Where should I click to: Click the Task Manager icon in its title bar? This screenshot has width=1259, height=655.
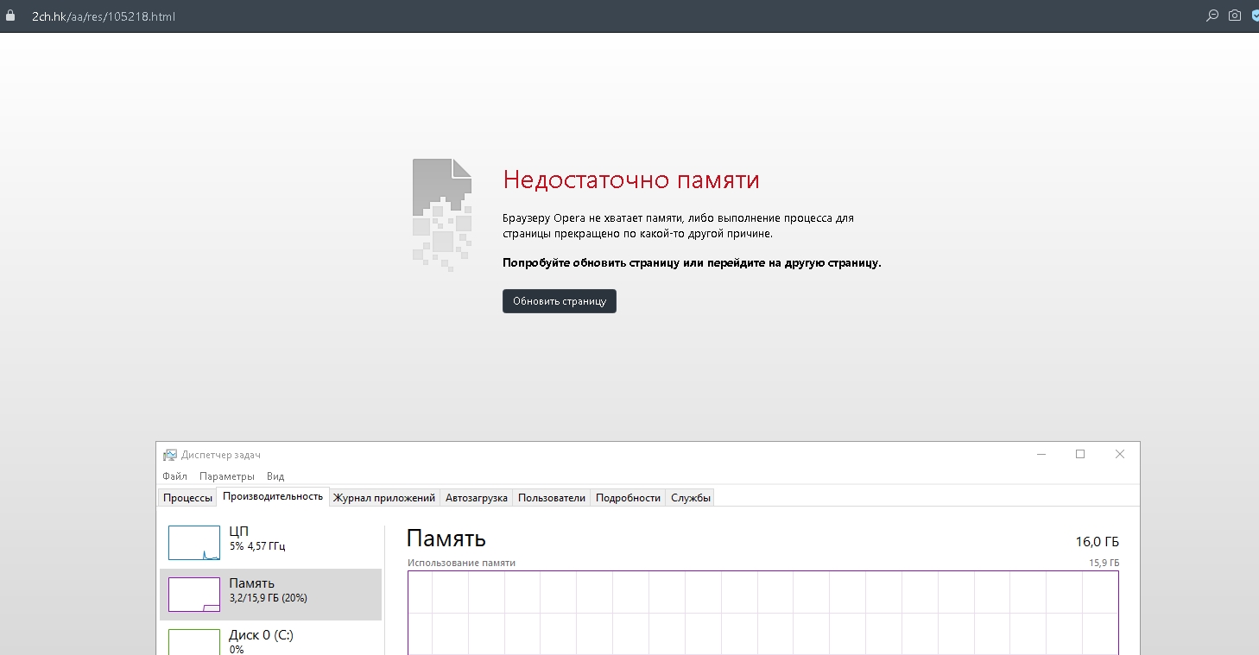pos(170,455)
